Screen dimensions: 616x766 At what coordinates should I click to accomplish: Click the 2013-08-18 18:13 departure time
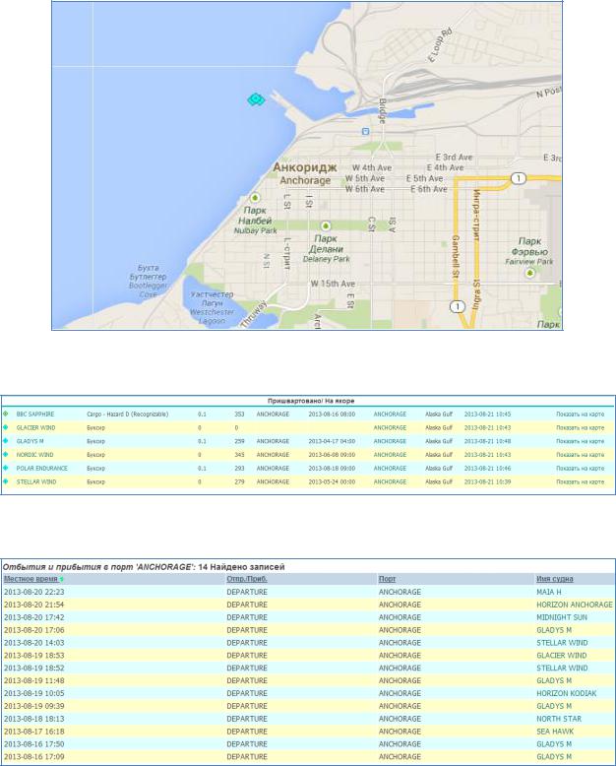33,719
